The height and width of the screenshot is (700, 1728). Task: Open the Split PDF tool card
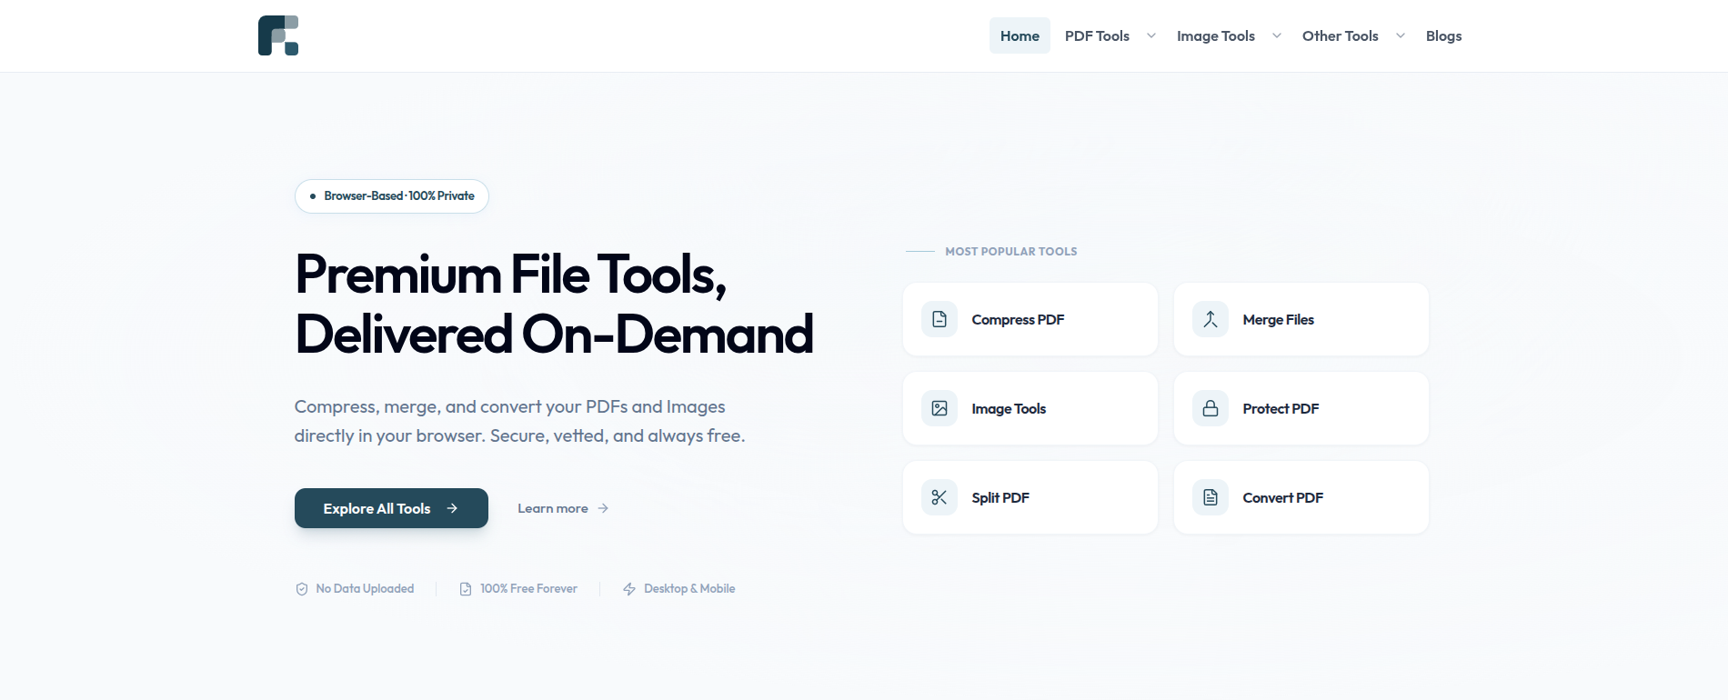[1030, 497]
